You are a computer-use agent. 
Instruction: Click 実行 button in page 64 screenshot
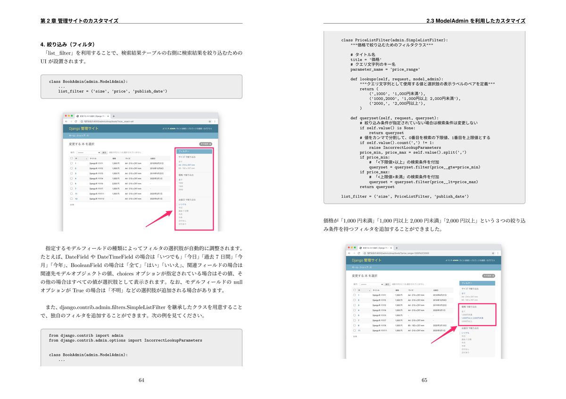[x=104, y=153]
